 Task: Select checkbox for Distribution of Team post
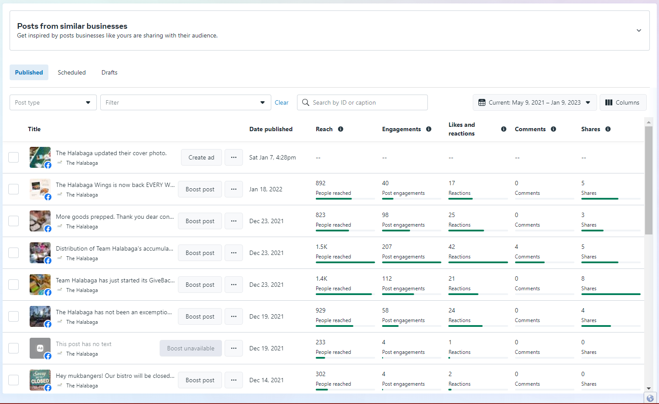[x=14, y=253]
